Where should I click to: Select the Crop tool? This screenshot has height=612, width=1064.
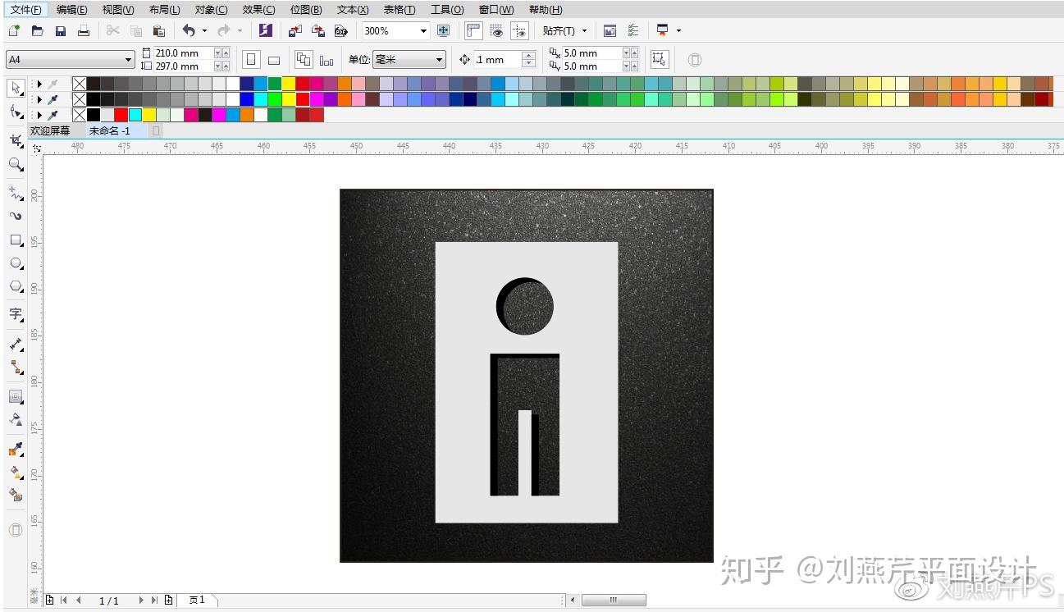point(15,139)
